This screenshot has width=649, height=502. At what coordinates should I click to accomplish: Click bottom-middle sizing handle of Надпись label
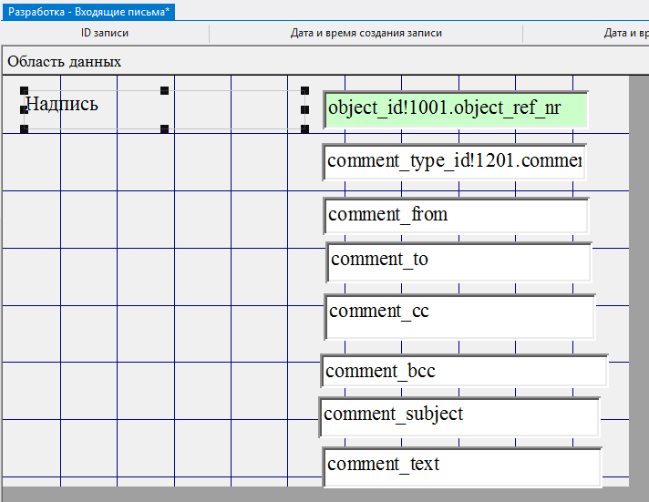165,128
